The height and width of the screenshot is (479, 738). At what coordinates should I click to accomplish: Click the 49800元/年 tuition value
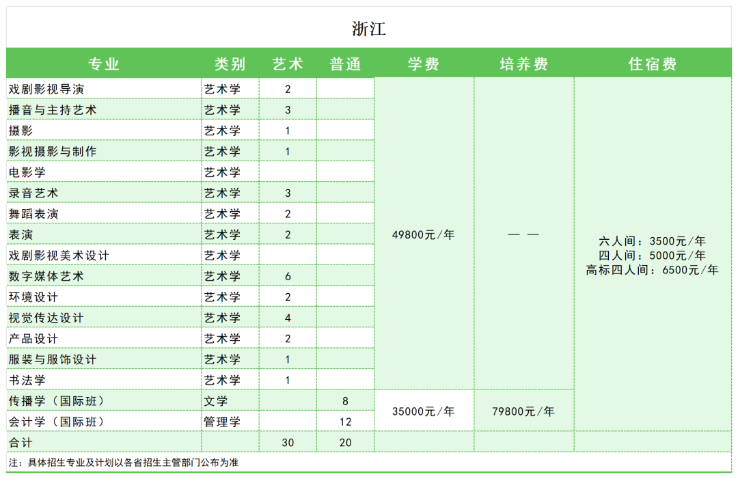click(x=423, y=234)
